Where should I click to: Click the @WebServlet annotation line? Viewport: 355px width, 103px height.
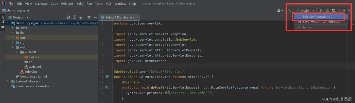tap(150, 72)
